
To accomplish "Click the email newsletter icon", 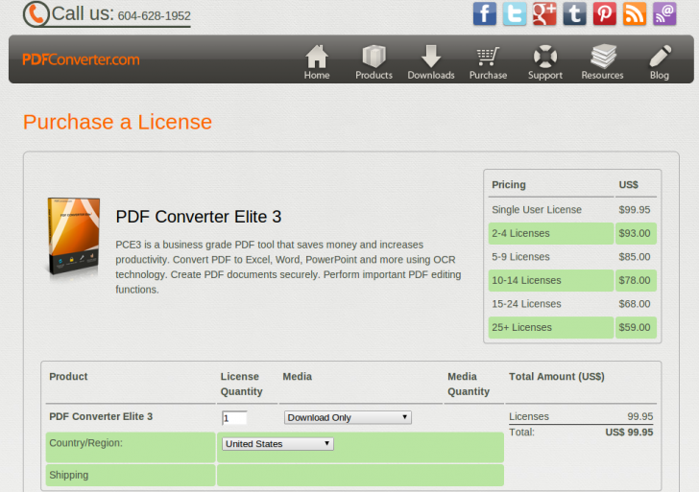I will click(664, 13).
